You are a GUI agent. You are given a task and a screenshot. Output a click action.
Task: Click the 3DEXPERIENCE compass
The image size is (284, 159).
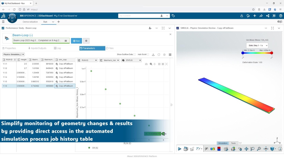pos(12,18)
